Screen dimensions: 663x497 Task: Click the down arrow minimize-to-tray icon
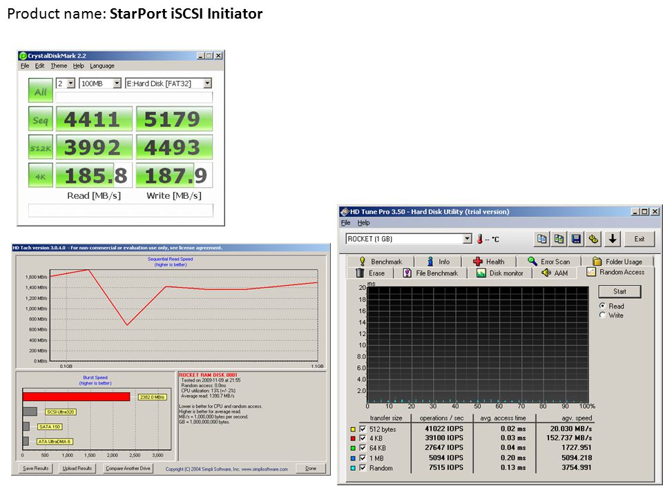[x=613, y=240]
